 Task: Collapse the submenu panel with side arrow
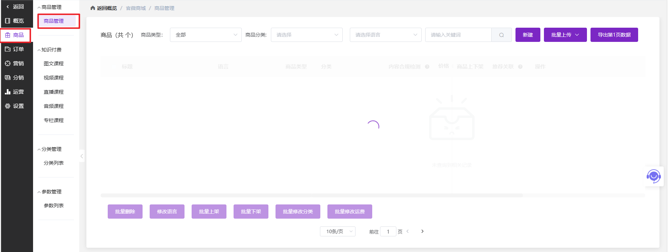tap(82, 156)
